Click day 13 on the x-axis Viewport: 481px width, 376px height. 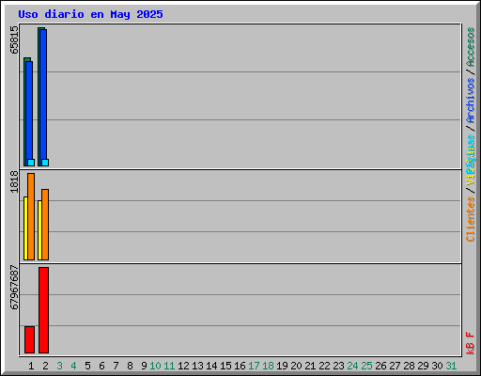click(x=197, y=366)
